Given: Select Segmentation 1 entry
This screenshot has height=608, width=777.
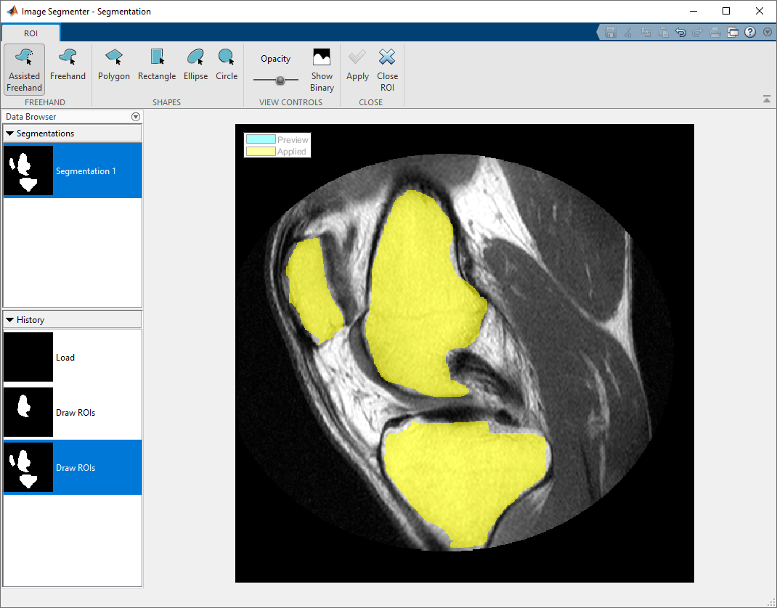Looking at the screenshot, I should point(73,171).
